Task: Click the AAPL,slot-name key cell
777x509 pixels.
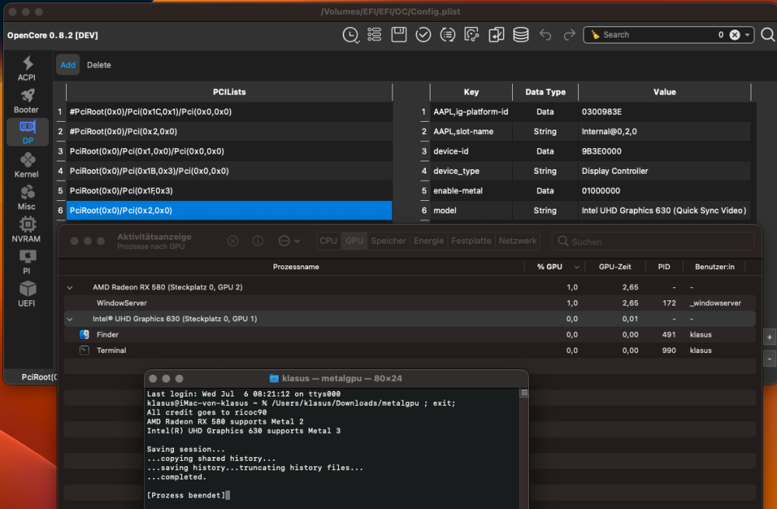Action: click(x=471, y=132)
